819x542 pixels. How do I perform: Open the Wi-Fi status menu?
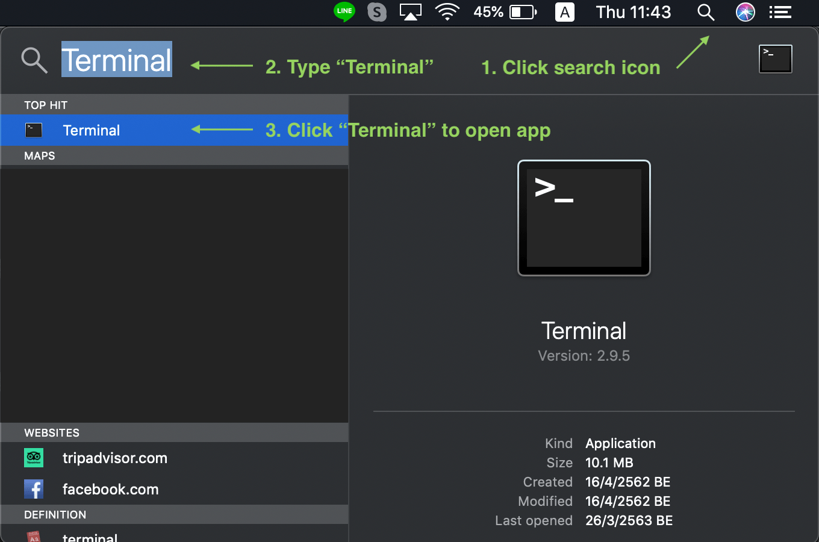[x=447, y=12]
